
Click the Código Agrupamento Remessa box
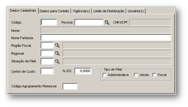pyautogui.click(x=70, y=86)
